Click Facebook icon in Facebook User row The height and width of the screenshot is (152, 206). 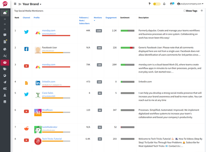26,49
